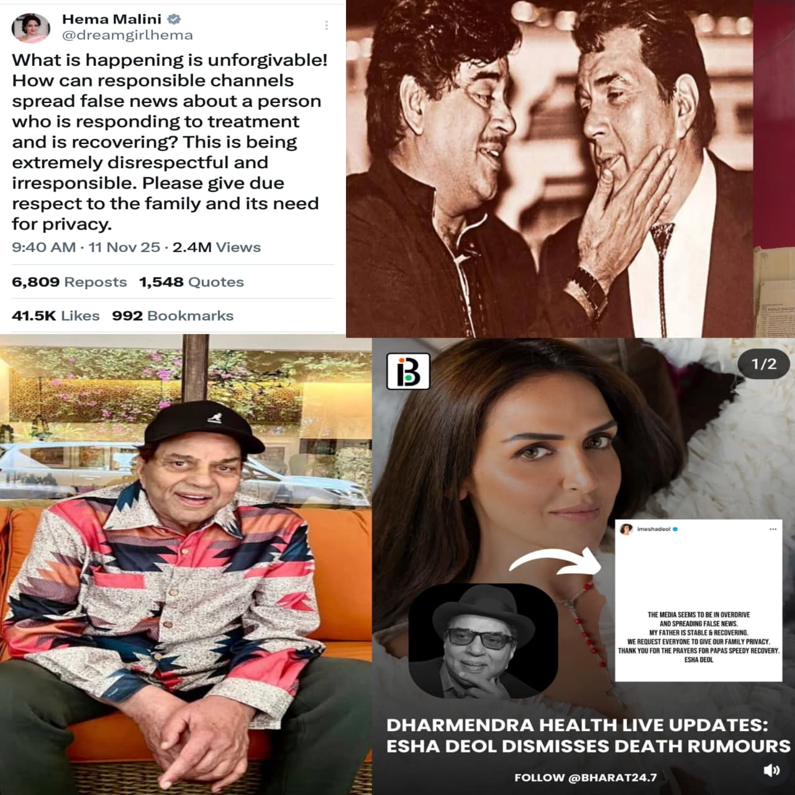This screenshot has width=795, height=795.
Task: Click the 9:40 AM tweet timestamp
Action: coord(43,247)
